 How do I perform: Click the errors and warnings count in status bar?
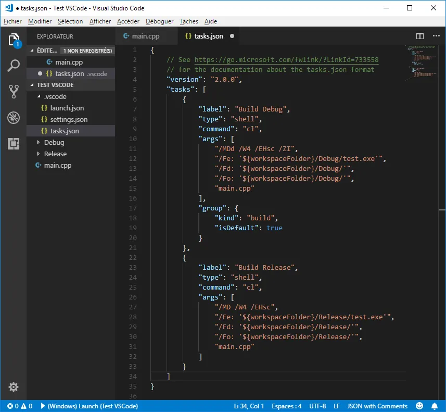(20, 406)
